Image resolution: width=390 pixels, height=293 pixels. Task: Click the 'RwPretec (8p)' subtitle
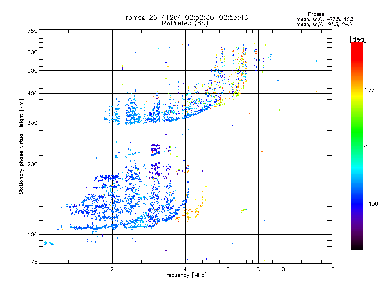[185, 23]
